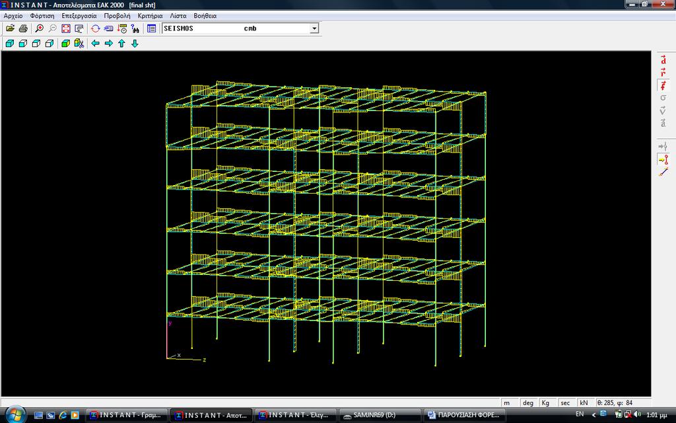Click the up arrow navigation icon

click(x=121, y=43)
